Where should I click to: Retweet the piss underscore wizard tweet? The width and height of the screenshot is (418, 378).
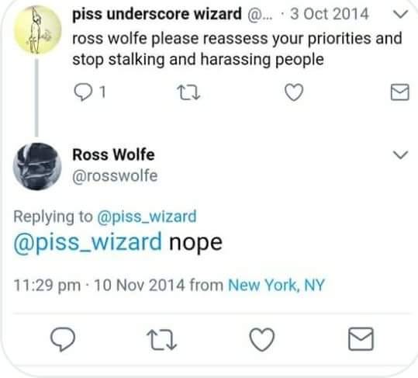coord(188,92)
